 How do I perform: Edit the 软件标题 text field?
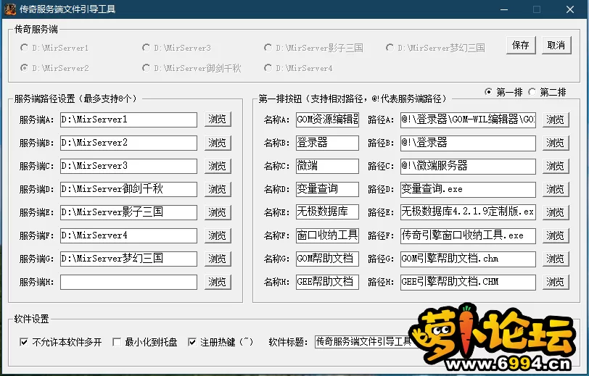tap(363, 342)
